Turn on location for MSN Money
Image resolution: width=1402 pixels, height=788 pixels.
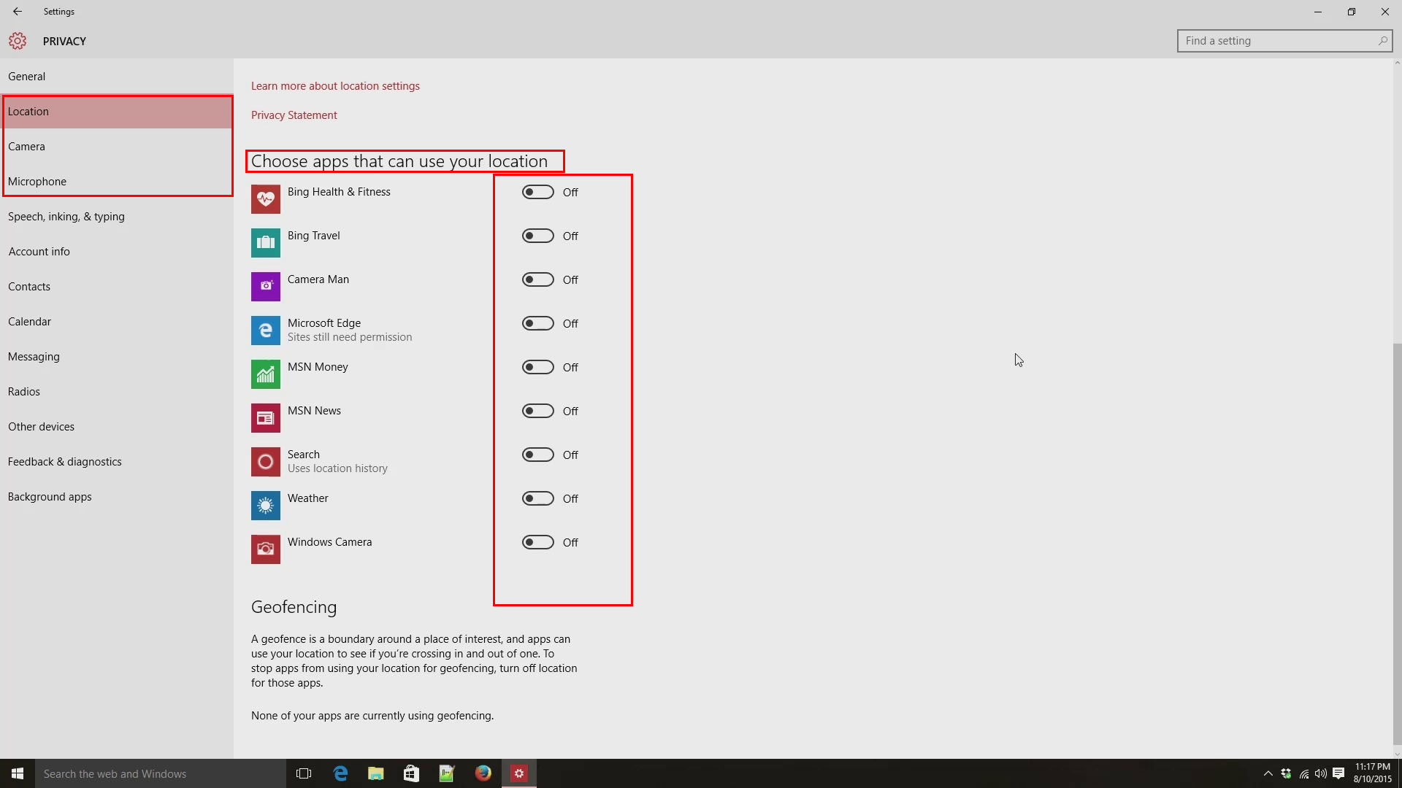pos(538,367)
